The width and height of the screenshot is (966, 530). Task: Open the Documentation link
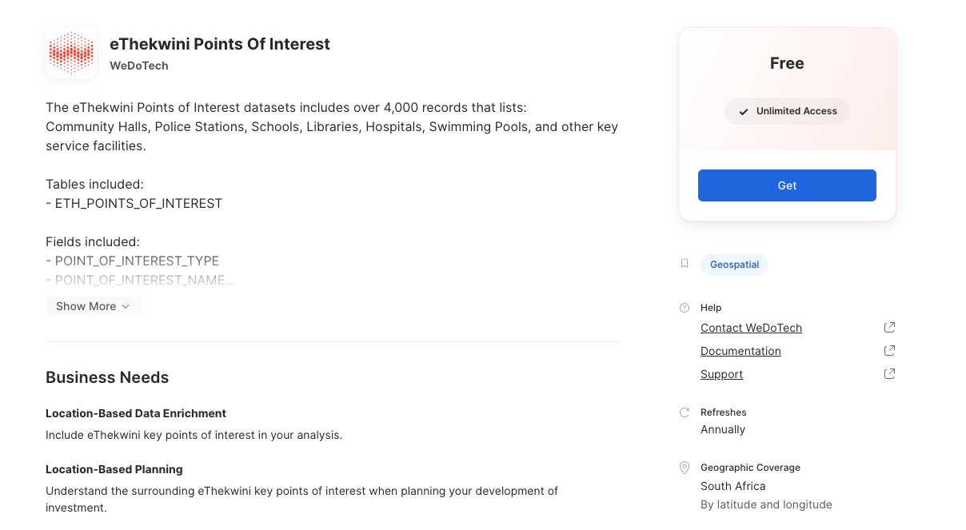(x=740, y=351)
